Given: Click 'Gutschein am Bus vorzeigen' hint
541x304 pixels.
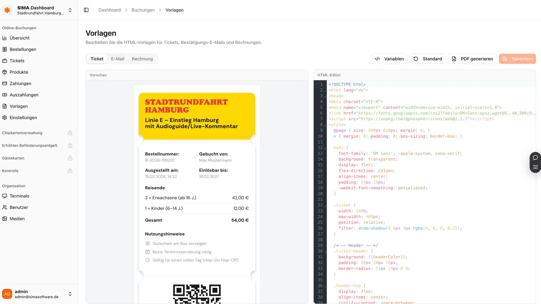Looking at the screenshot, I should (179, 244).
